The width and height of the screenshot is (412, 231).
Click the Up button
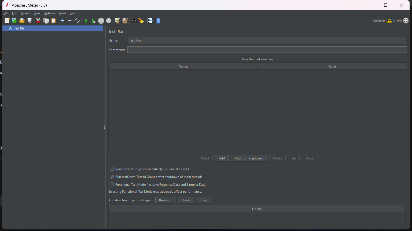click(294, 158)
